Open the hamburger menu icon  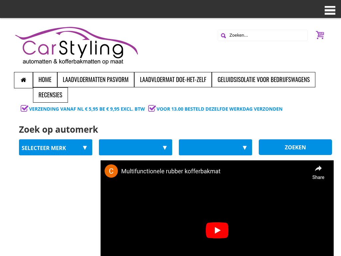[330, 10]
